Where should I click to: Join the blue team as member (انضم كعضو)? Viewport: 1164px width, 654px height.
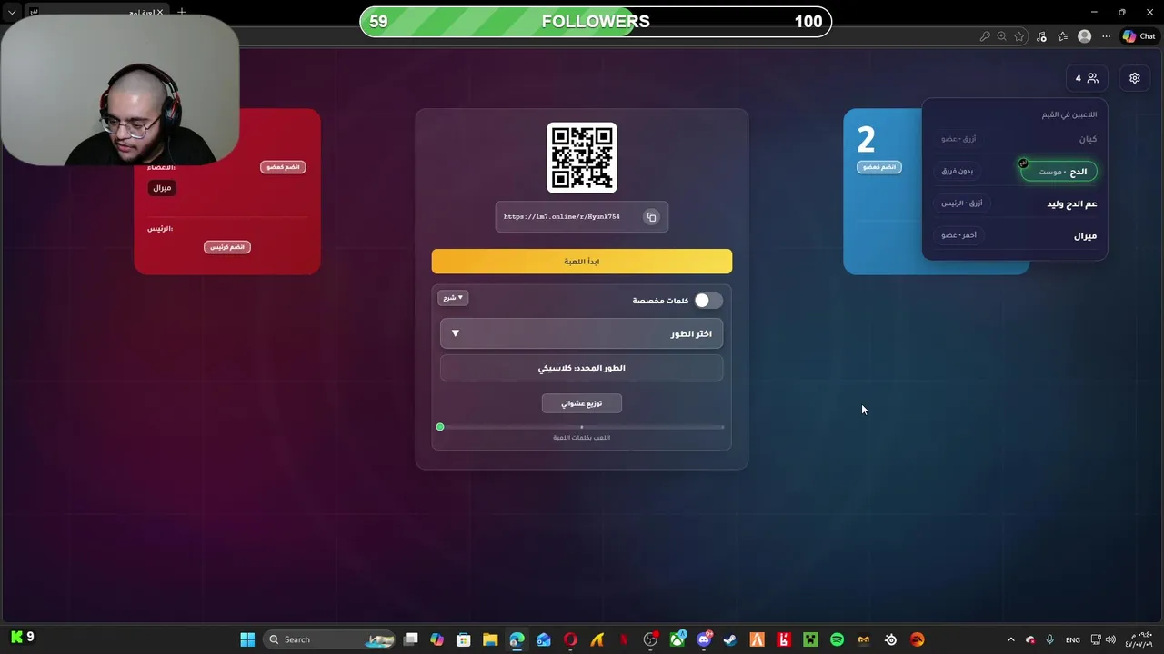click(879, 167)
